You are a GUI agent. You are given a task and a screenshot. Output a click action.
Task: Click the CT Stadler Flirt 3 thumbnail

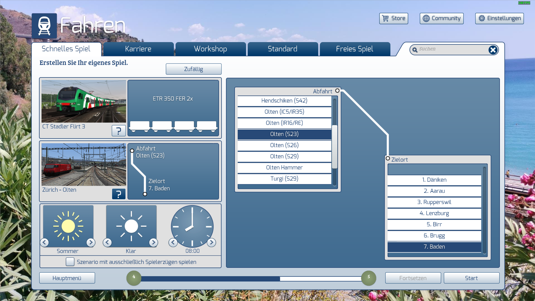[x=84, y=101]
